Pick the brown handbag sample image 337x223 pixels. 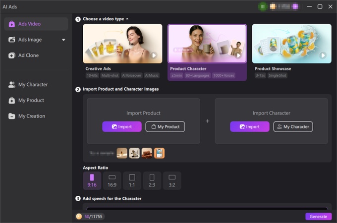coord(147,153)
